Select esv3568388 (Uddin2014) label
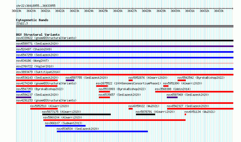The width and height of the screenshot is (241, 142). pos(173,89)
